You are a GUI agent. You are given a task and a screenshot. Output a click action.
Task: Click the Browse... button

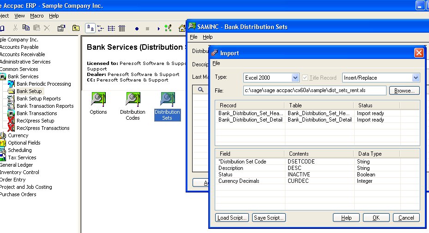tap(404, 91)
